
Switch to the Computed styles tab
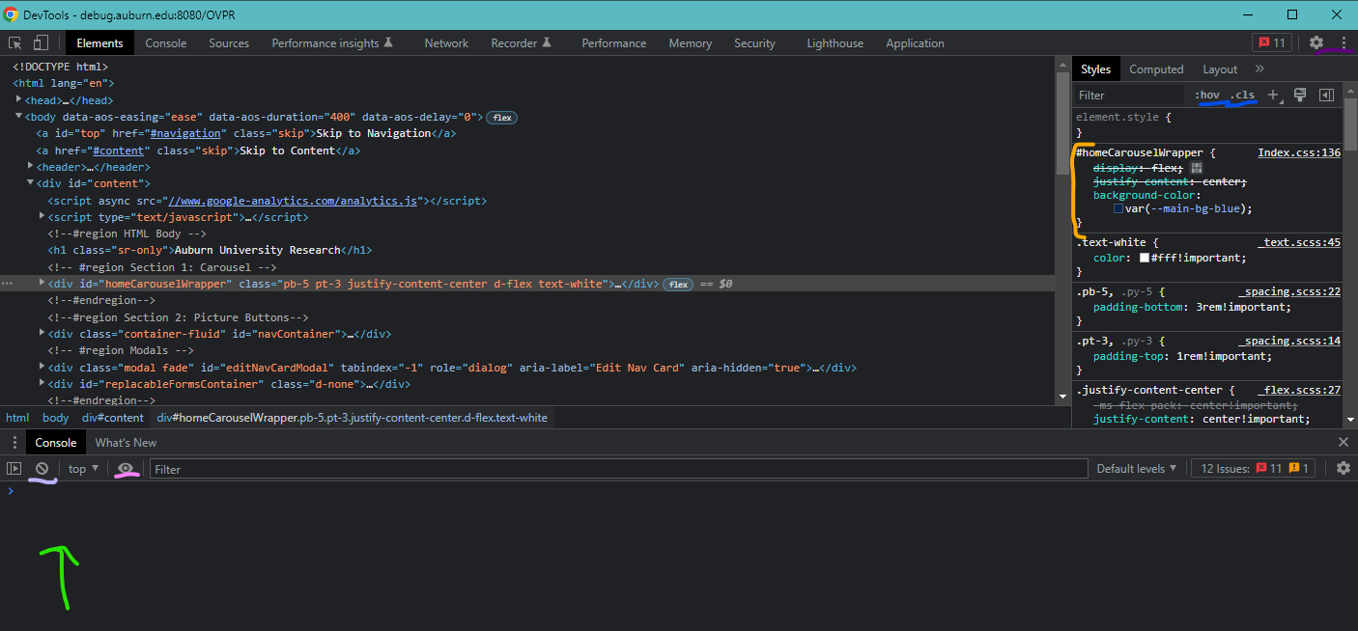1156,69
